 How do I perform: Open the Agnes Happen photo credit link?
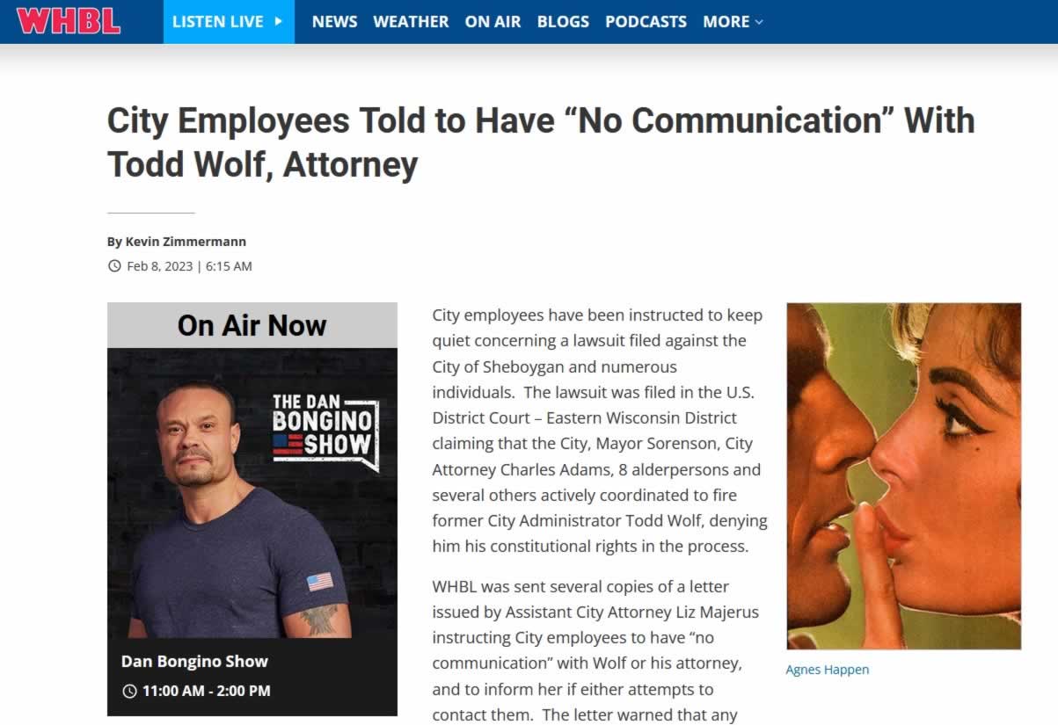[x=827, y=670]
